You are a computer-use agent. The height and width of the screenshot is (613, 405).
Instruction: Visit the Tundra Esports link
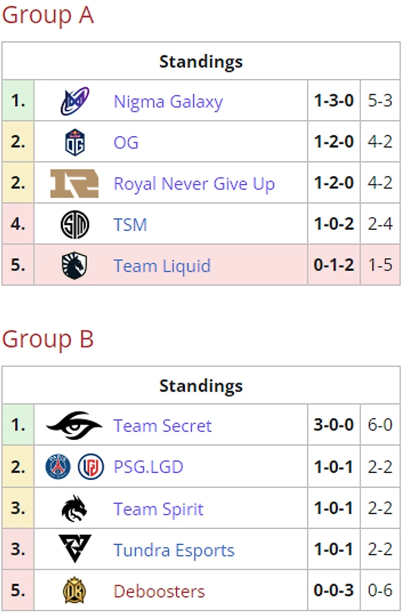(x=174, y=550)
